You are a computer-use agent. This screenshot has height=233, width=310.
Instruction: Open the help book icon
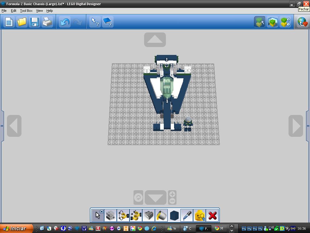pos(108,22)
